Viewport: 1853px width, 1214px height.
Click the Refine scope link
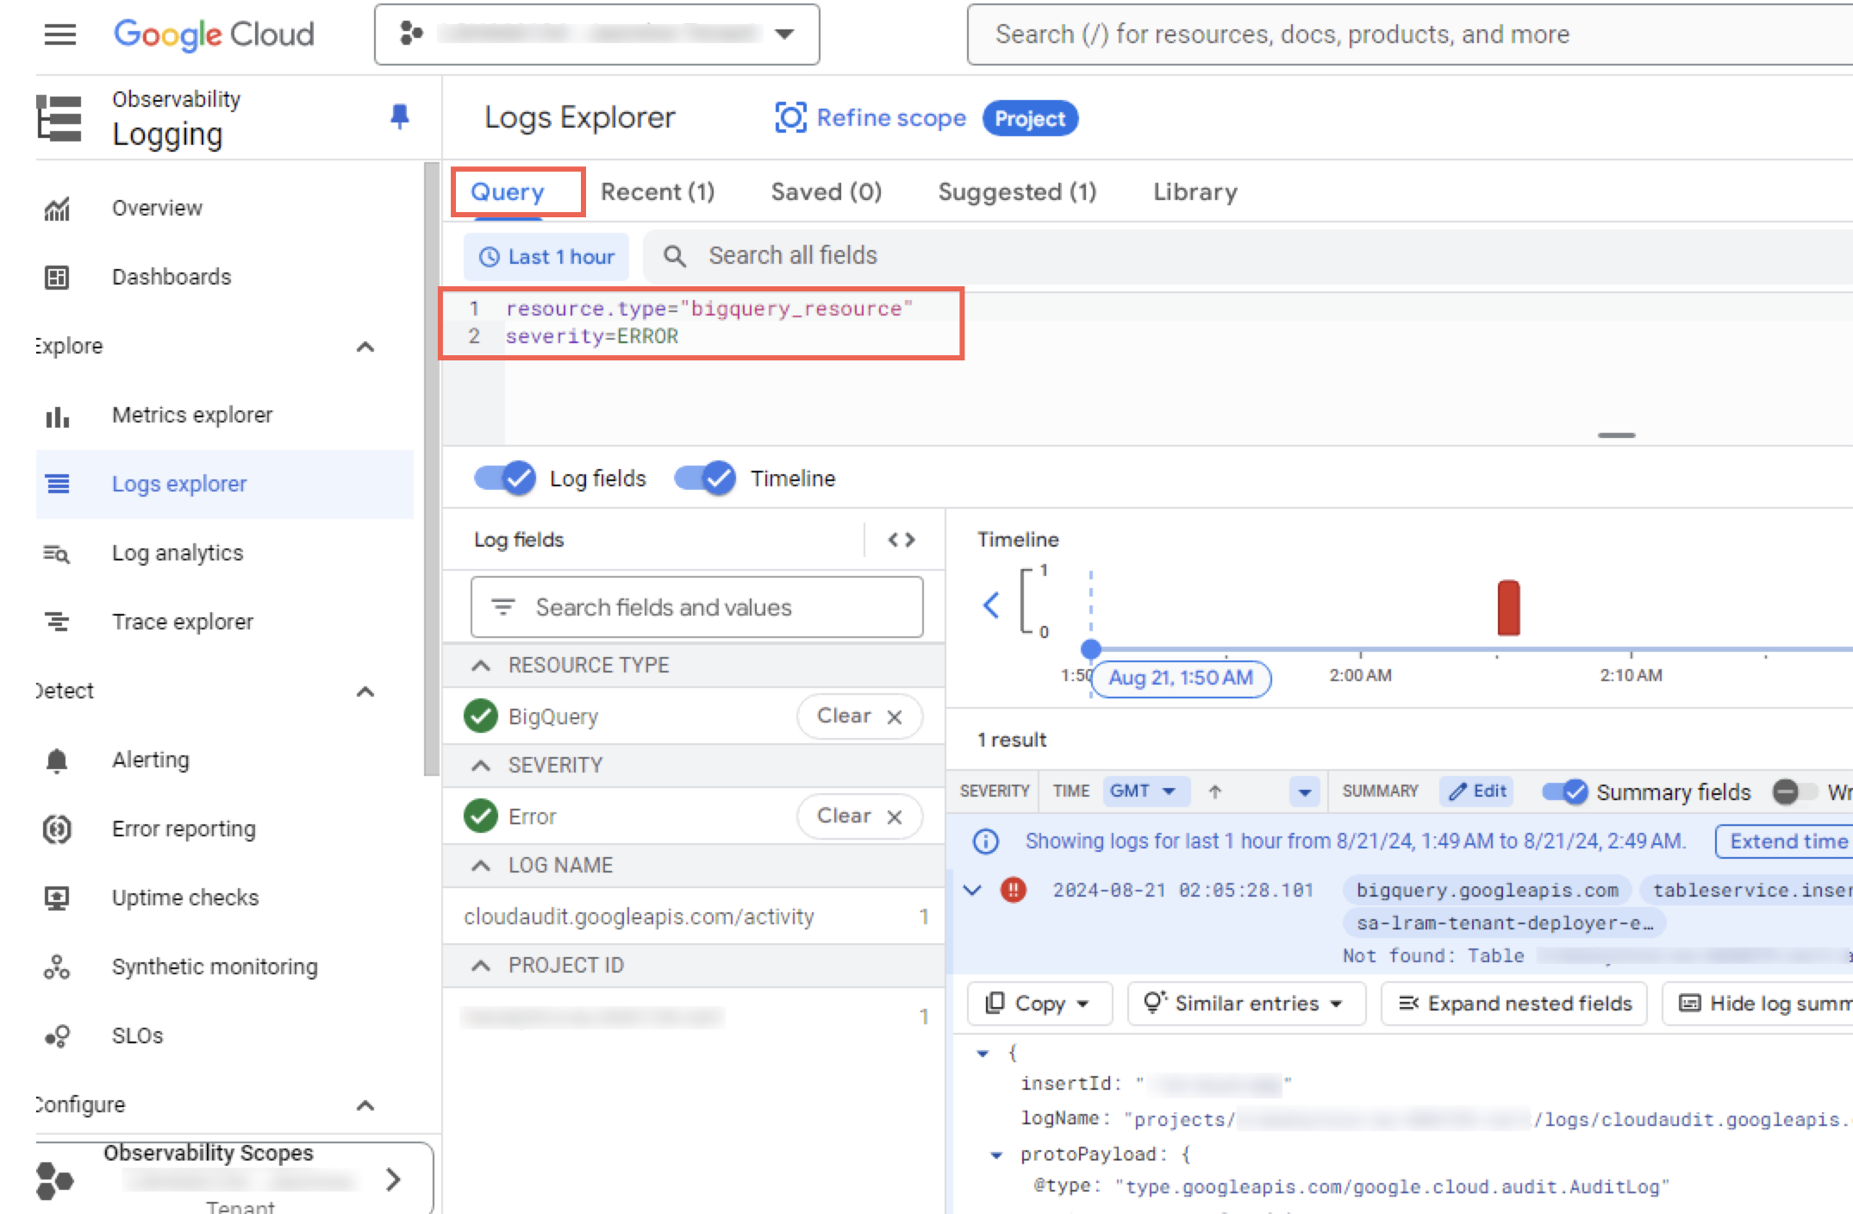point(891,118)
